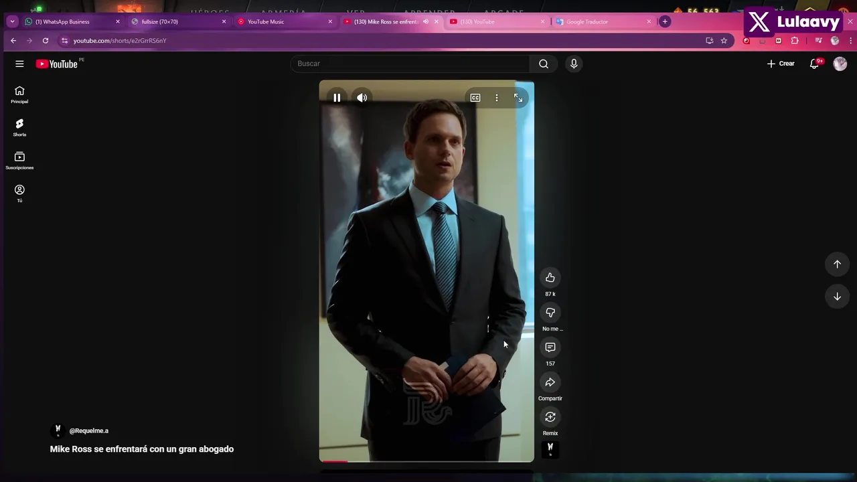This screenshot has width=857, height=482.
Task: Open Shorts in the sidebar
Action: pyautogui.click(x=19, y=128)
